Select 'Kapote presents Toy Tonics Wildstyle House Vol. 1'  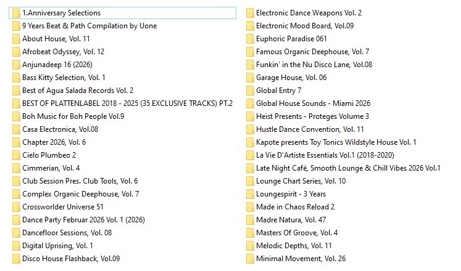point(336,142)
